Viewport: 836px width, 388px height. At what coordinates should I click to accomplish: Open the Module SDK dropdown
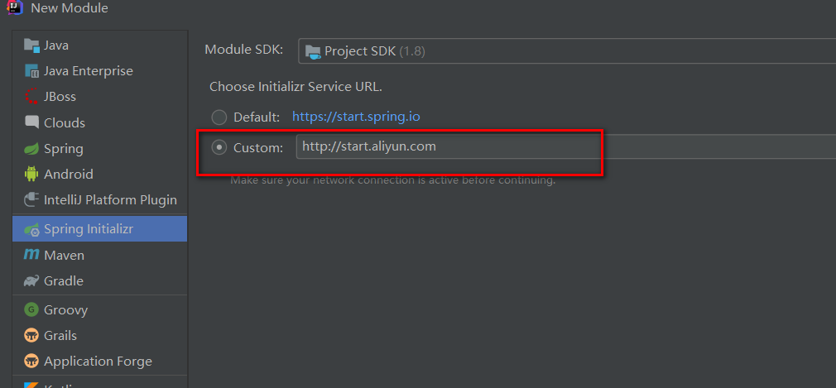[567, 51]
